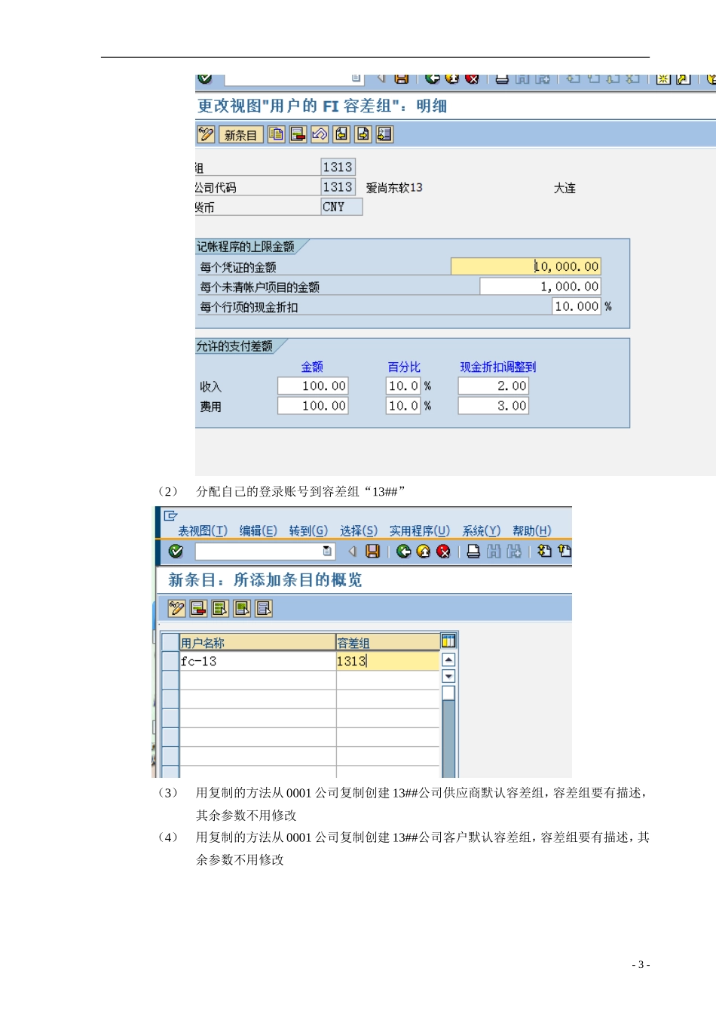Click the pencil change/display icon in new entries toolbar
Image resolution: width=716 pixels, height=1014 pixels.
pyautogui.click(x=177, y=608)
